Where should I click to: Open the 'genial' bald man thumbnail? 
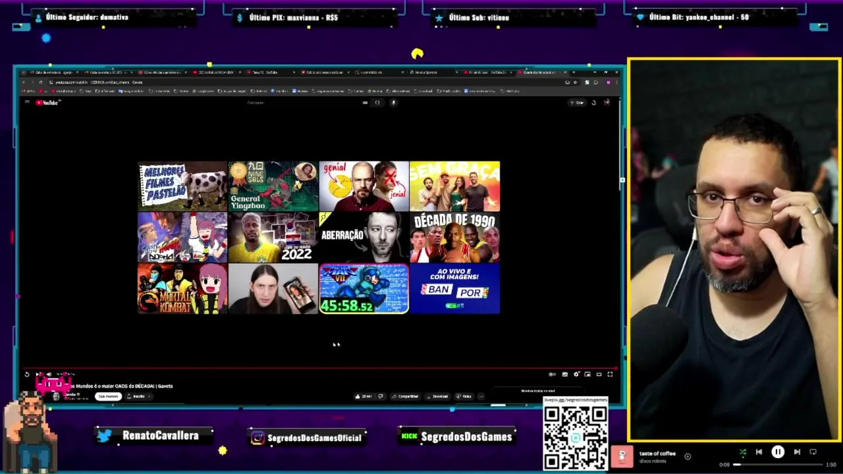tap(364, 186)
